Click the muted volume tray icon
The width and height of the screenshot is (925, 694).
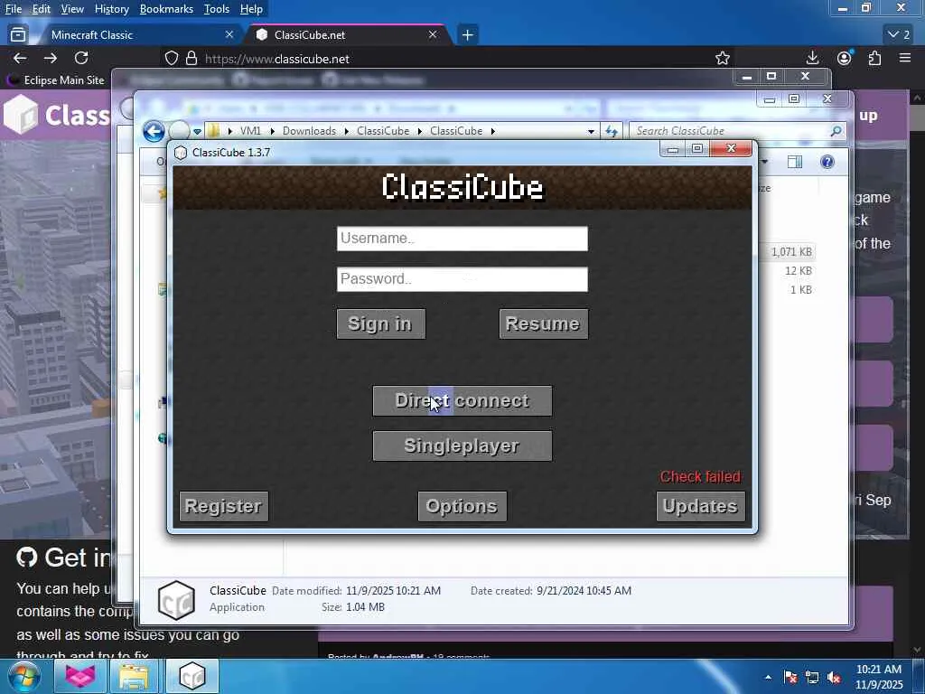[x=834, y=678]
